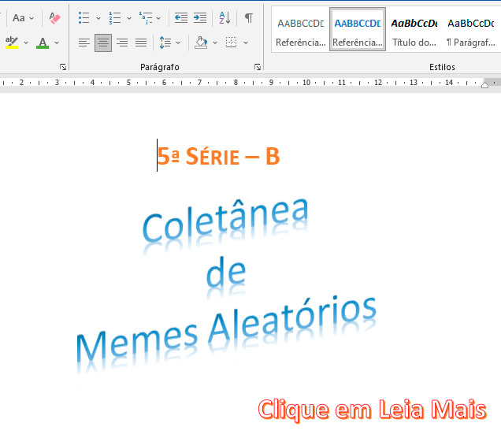Viewport: 501px width, 438px height.
Task: Select the 'Título do...' style
Action: pyautogui.click(x=414, y=32)
